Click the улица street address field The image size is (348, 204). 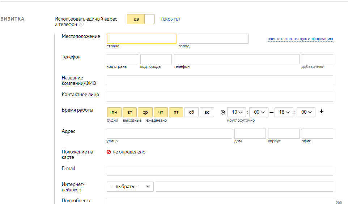(x=169, y=134)
